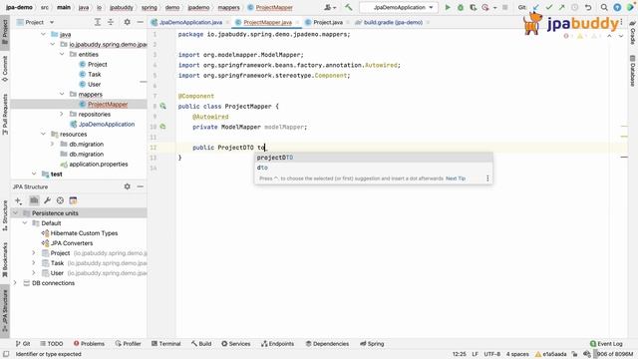The image size is (638, 359).
Task: Run JpaDemoApplication with the green Run icon
Action: [x=448, y=7]
